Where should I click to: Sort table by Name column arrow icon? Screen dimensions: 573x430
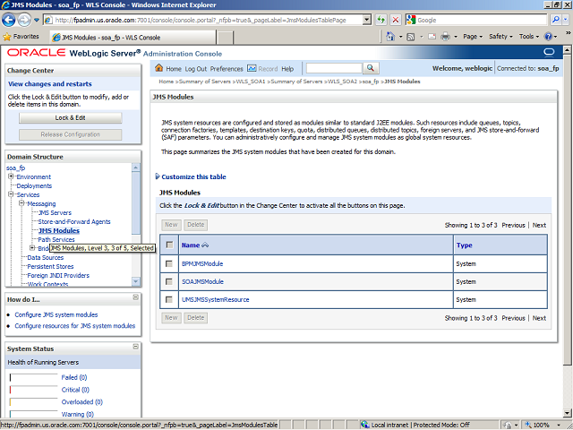207,245
